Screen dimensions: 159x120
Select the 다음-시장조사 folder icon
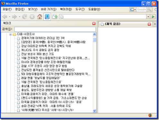[x=14, y=34]
